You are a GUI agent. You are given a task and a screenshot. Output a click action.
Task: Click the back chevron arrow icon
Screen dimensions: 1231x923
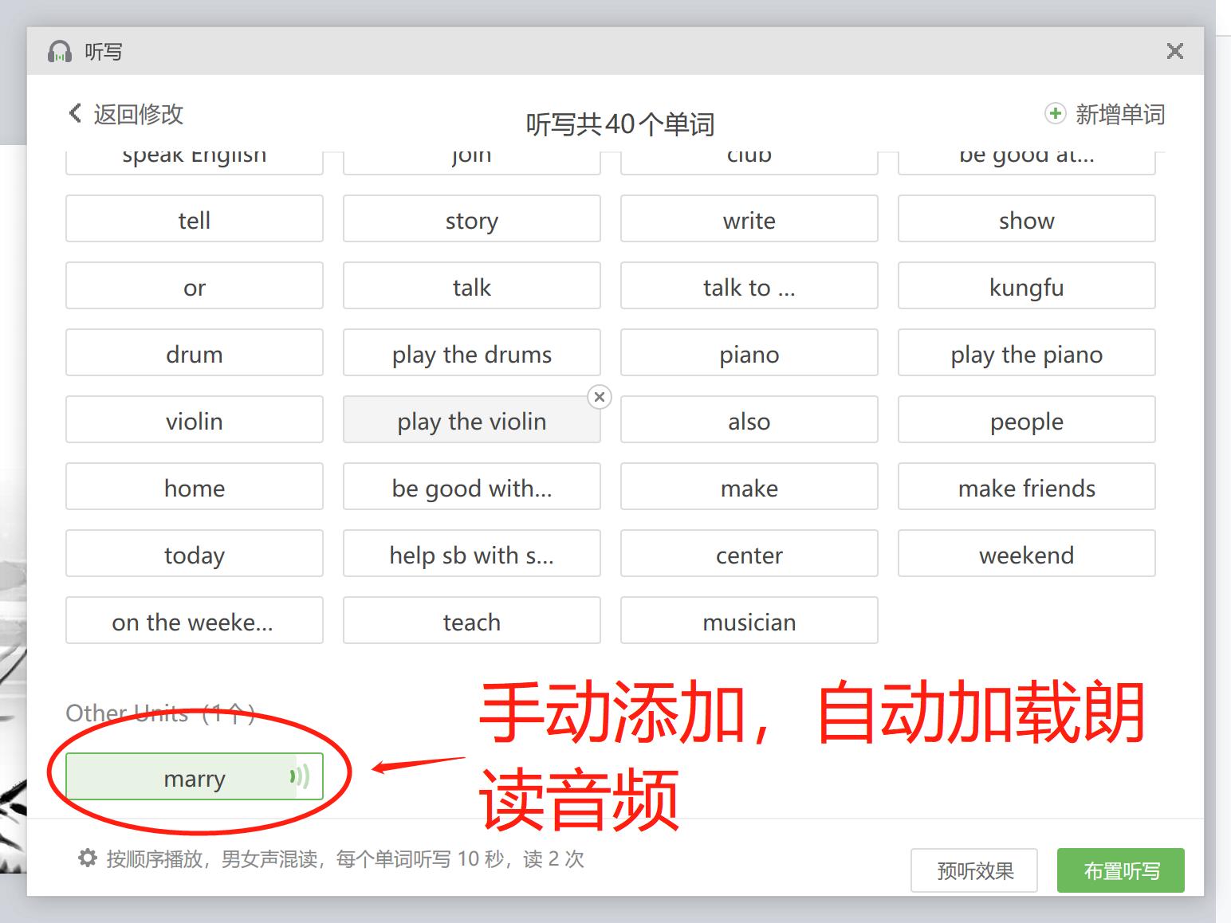(75, 113)
